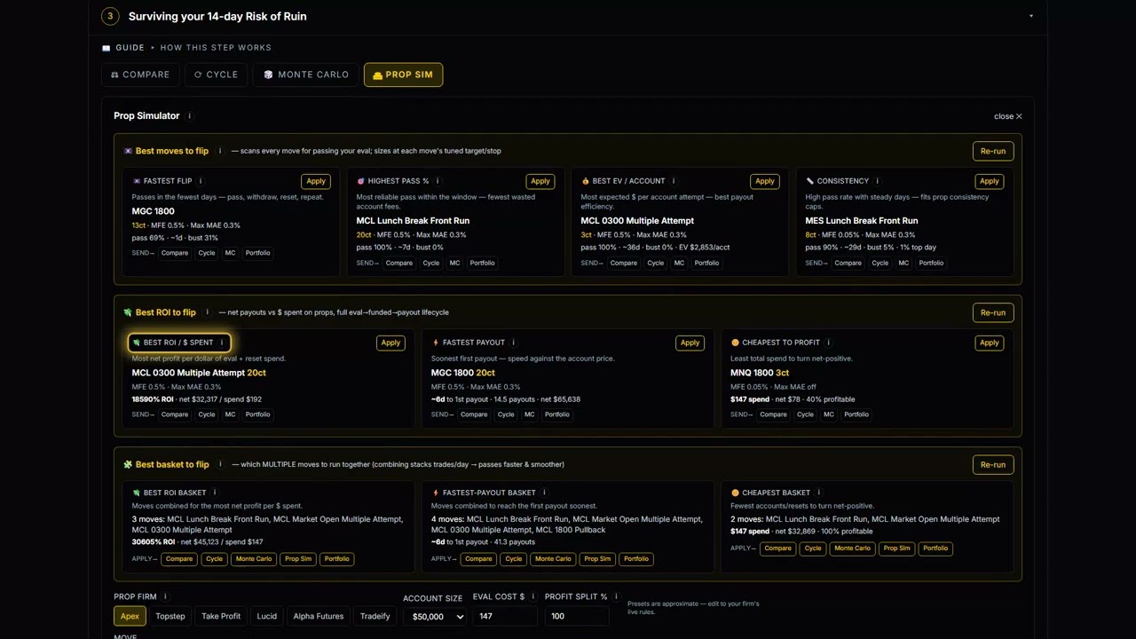Viewport: 1136px width, 639px height.
Task: Click the info icon next to FASTEST FLIP
Action: pos(201,181)
